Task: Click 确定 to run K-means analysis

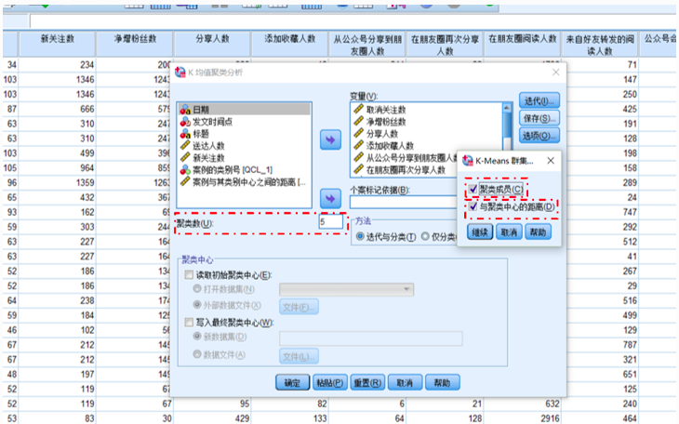Action: pyautogui.click(x=292, y=383)
